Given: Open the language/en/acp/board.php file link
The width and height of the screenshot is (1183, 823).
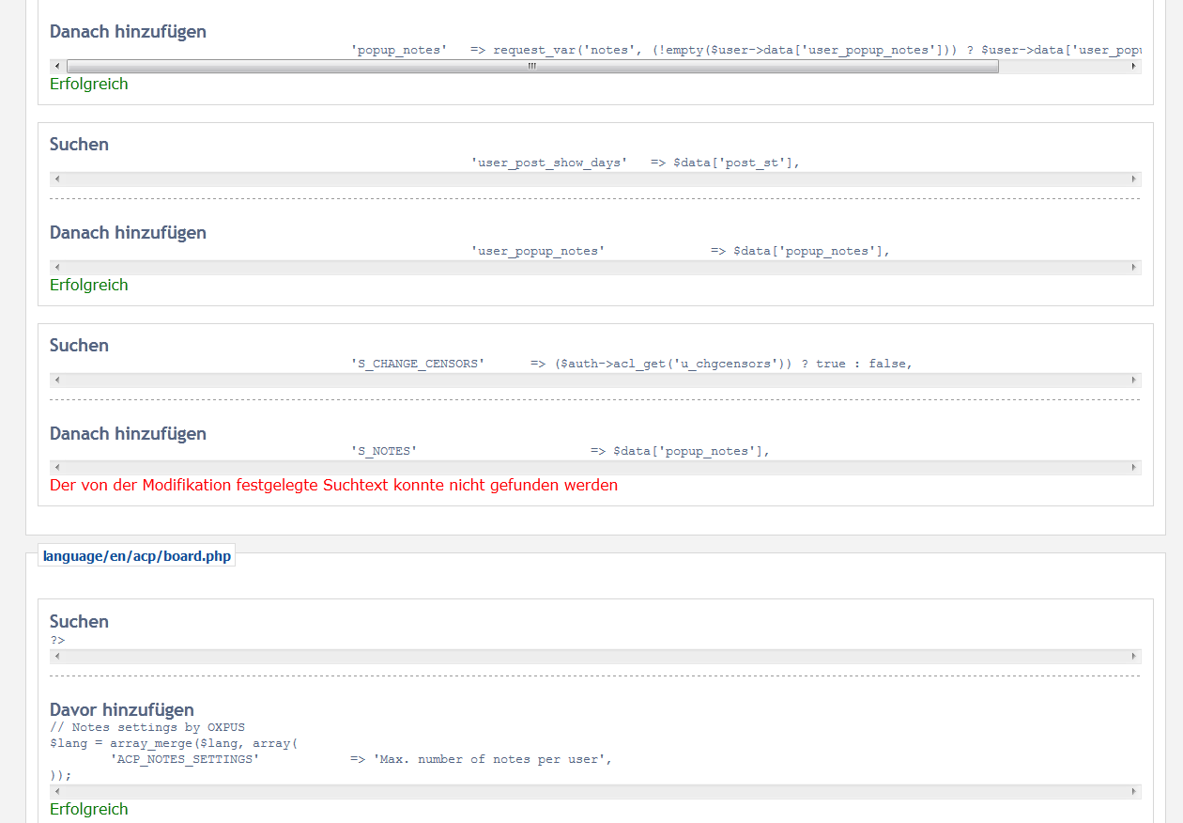Looking at the screenshot, I should click(137, 556).
